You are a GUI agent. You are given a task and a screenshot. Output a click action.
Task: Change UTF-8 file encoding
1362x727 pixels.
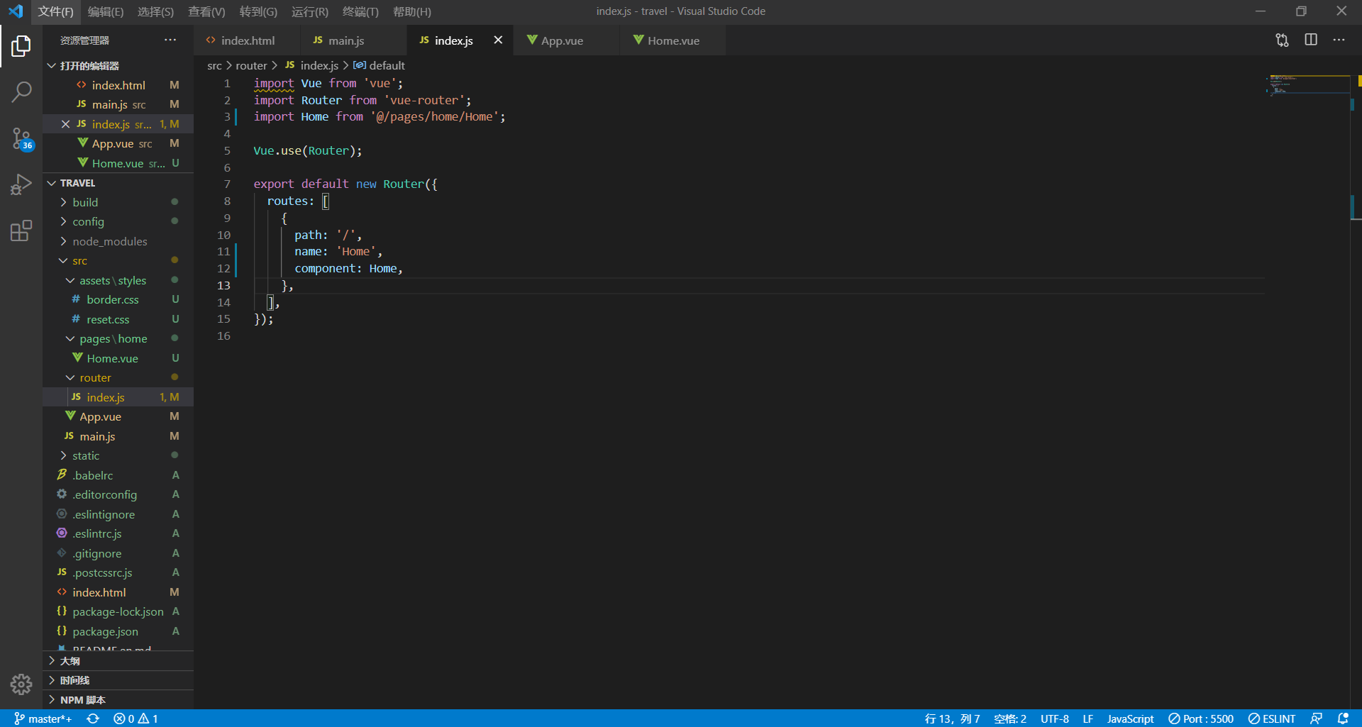click(x=1054, y=718)
